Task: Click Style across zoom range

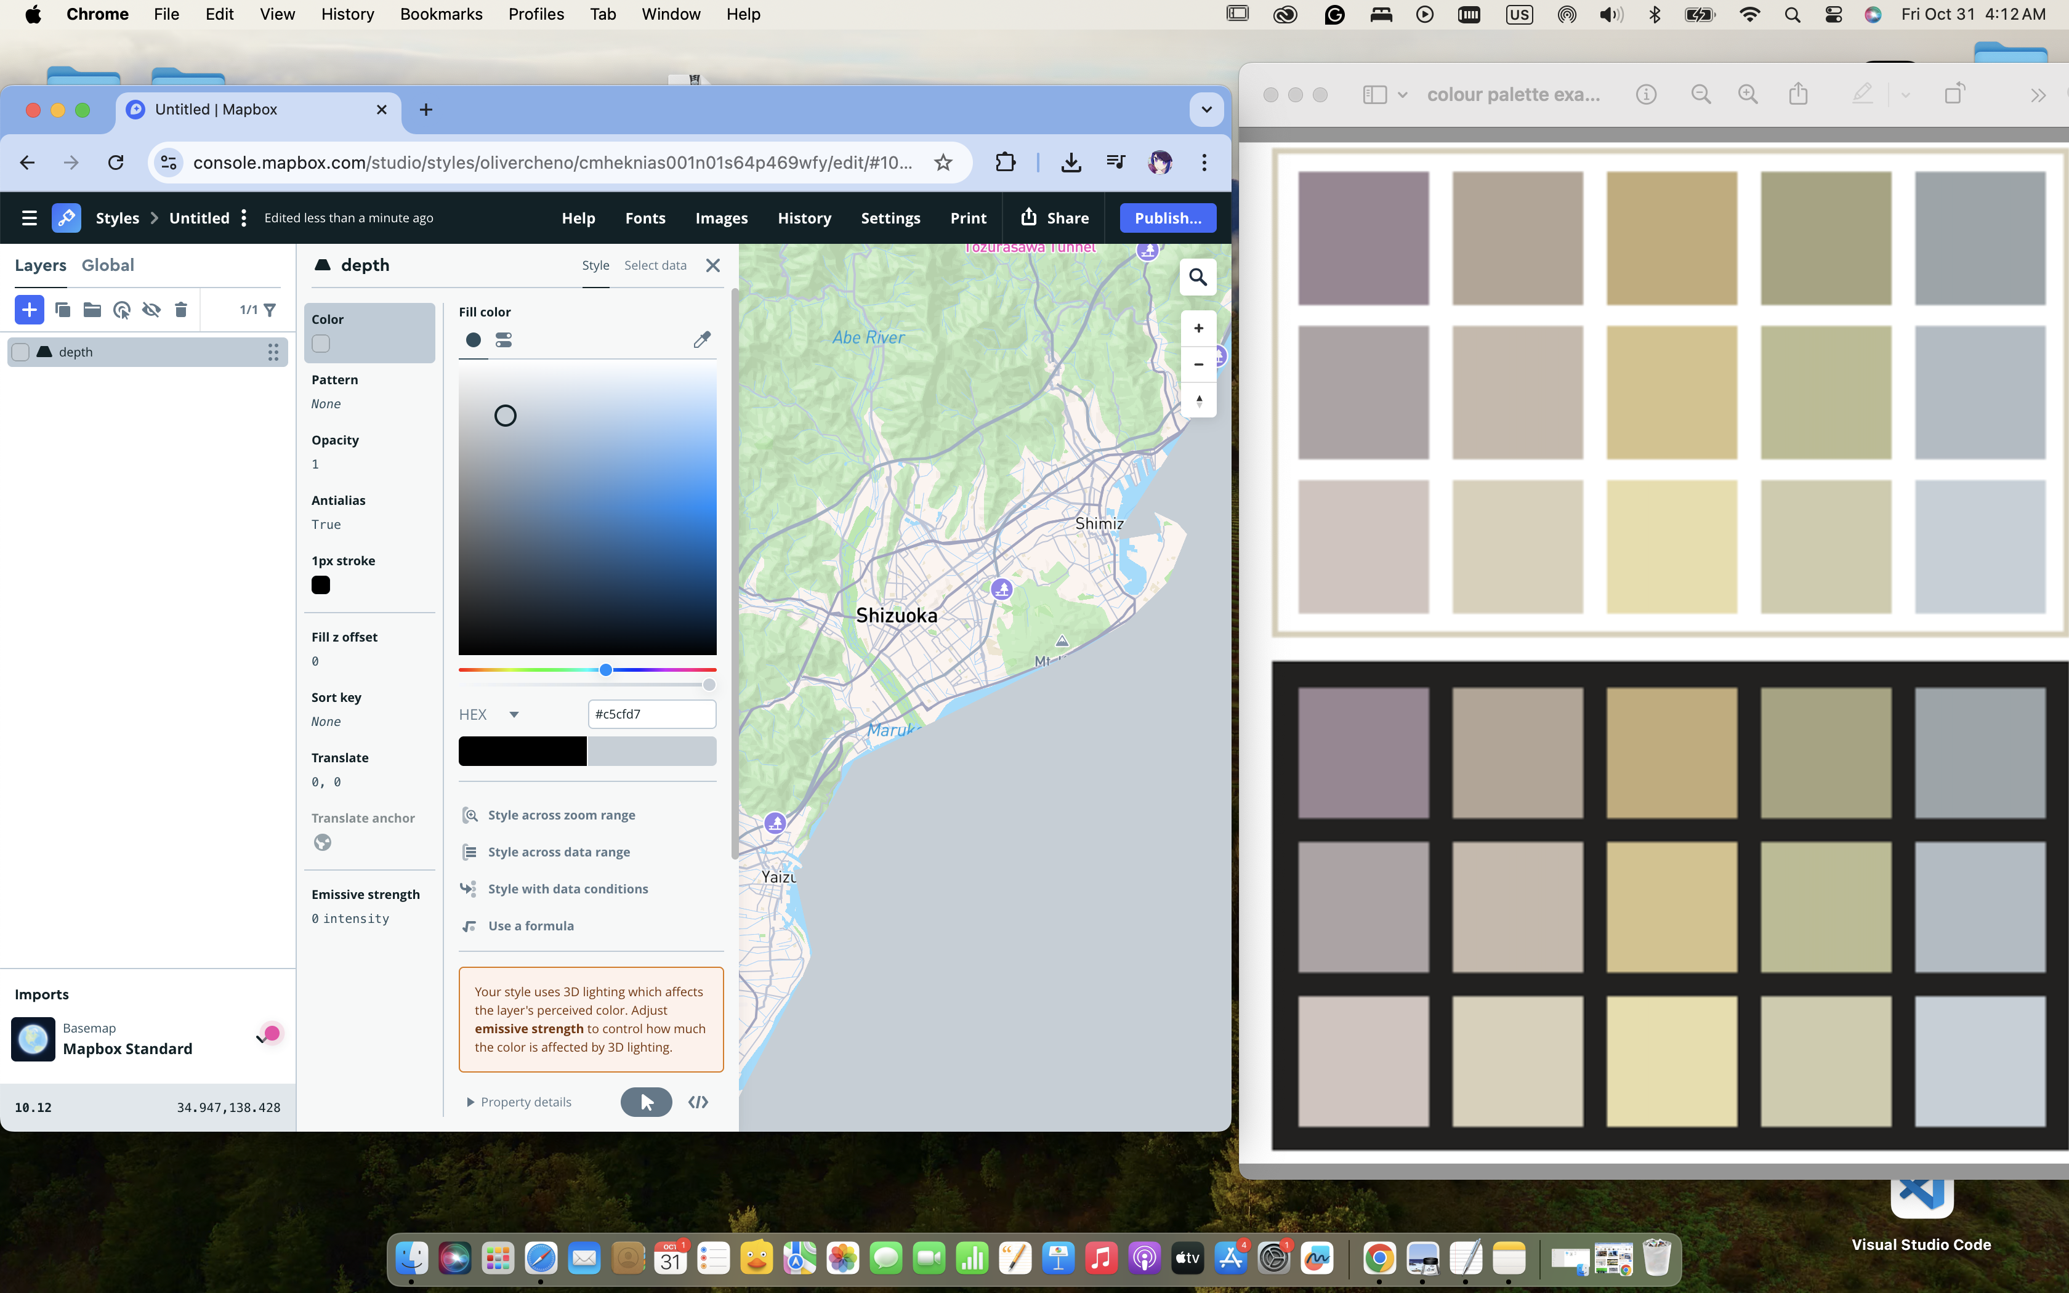Action: 561,815
